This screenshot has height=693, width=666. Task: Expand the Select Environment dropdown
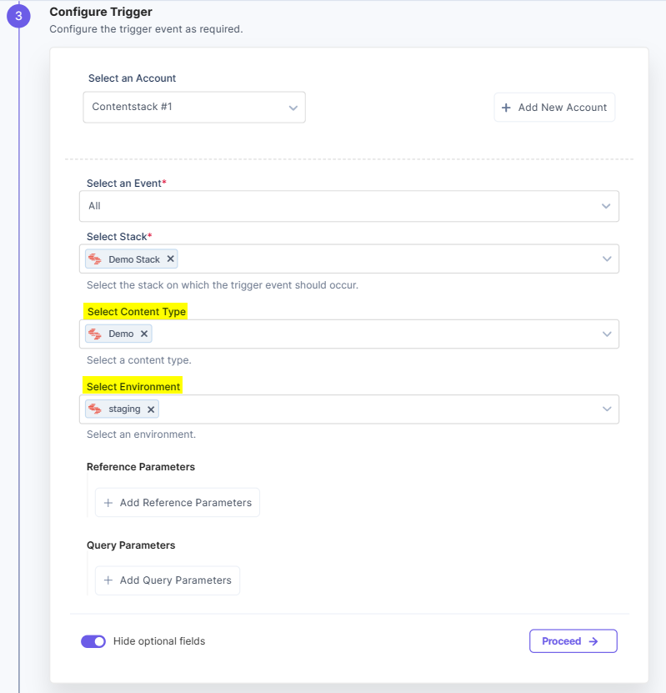[606, 409]
